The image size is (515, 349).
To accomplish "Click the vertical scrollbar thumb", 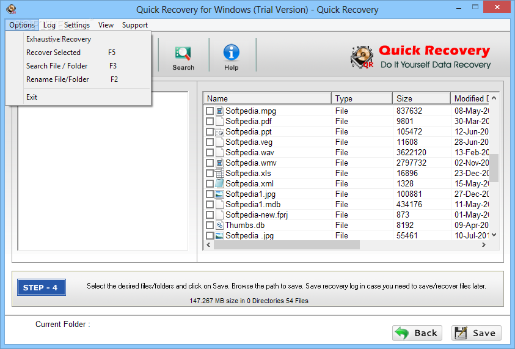I will (494, 168).
